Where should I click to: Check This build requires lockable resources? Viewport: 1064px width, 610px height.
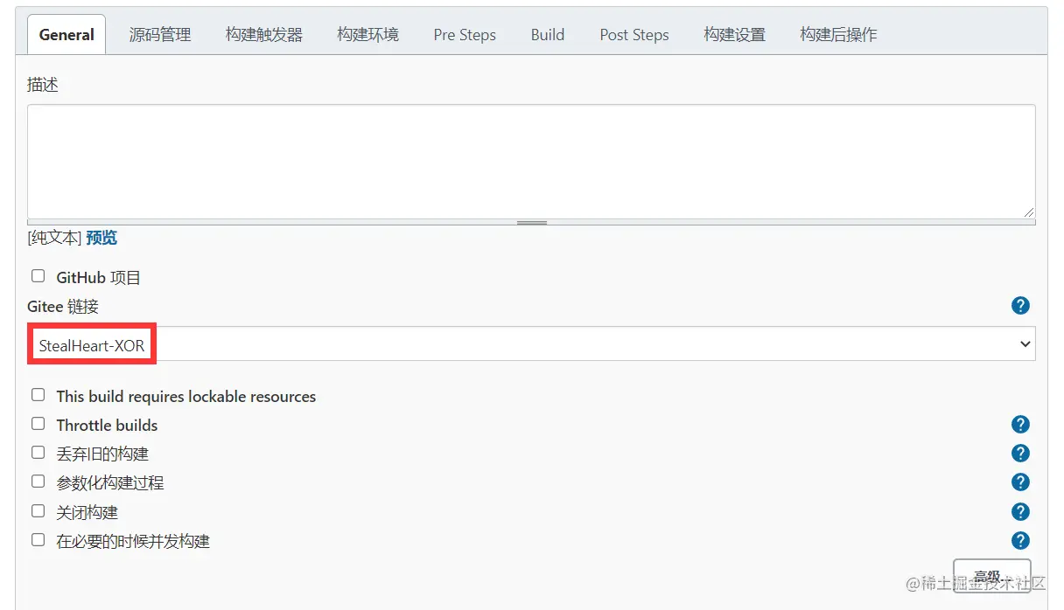coord(38,395)
